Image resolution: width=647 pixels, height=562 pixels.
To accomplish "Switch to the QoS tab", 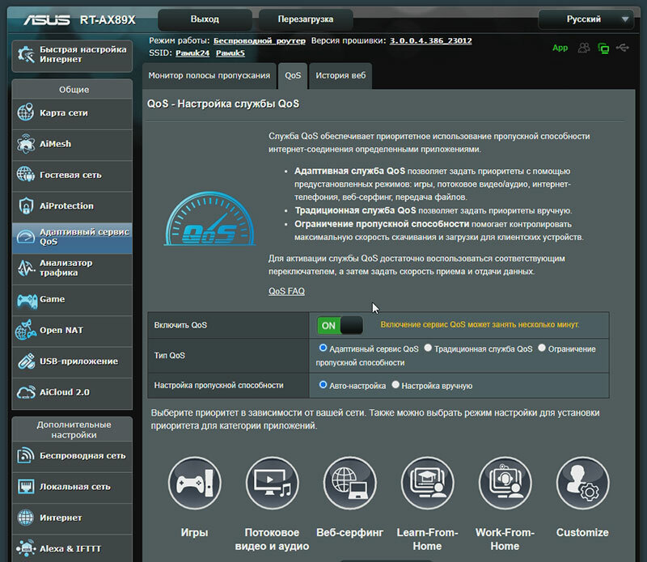I will [x=293, y=75].
